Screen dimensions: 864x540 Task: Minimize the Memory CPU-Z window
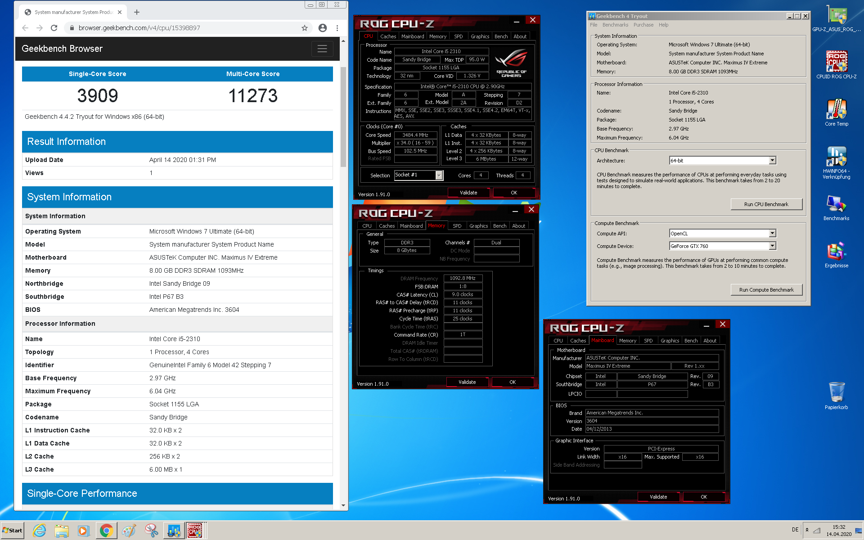coord(515,210)
